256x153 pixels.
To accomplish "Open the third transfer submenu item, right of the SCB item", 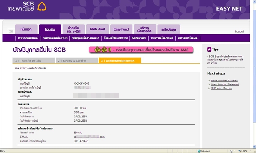I will (86, 38).
